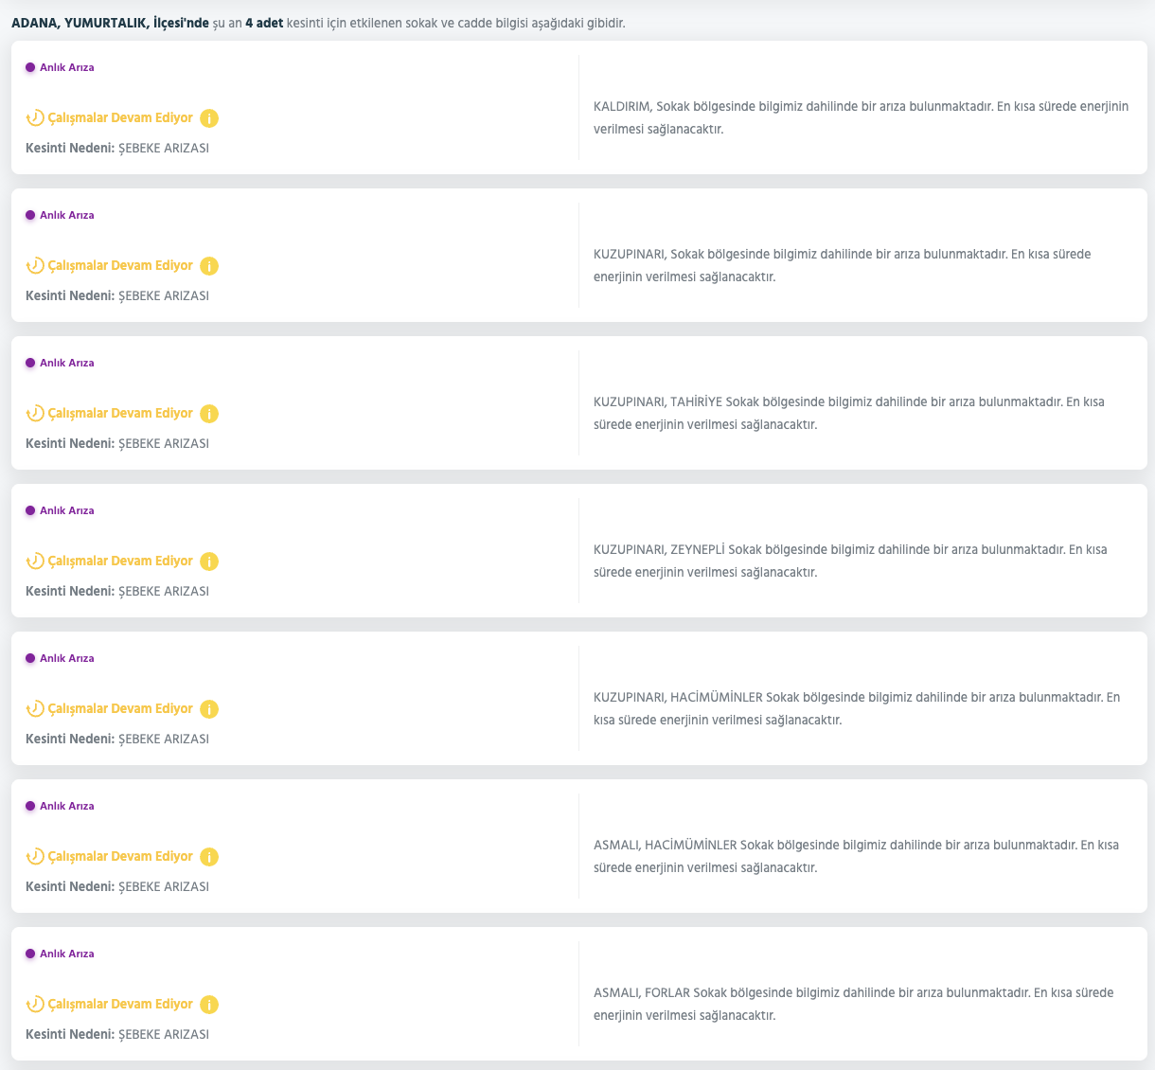Click the info icon in KUZUPINARI, ZEYNEPLİ card

click(209, 562)
